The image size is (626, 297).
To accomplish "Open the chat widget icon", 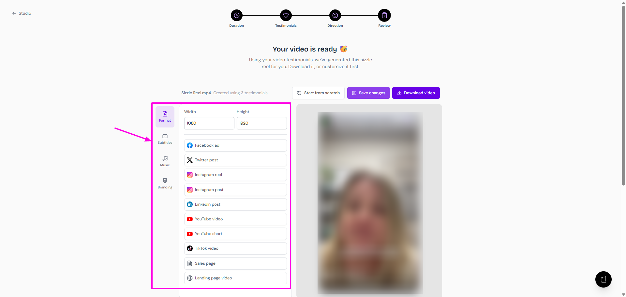I will pyautogui.click(x=604, y=279).
